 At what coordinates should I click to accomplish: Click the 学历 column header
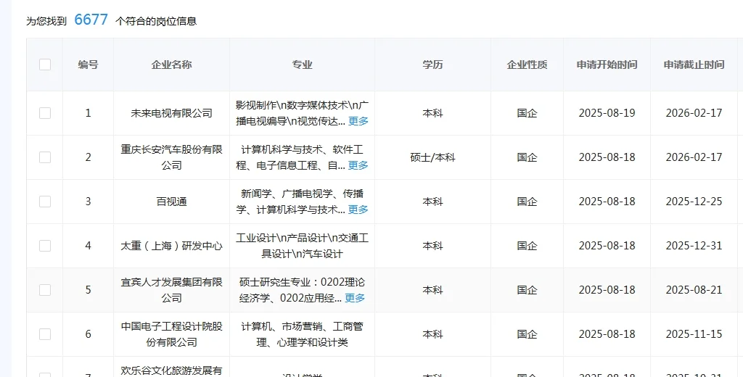click(x=432, y=65)
